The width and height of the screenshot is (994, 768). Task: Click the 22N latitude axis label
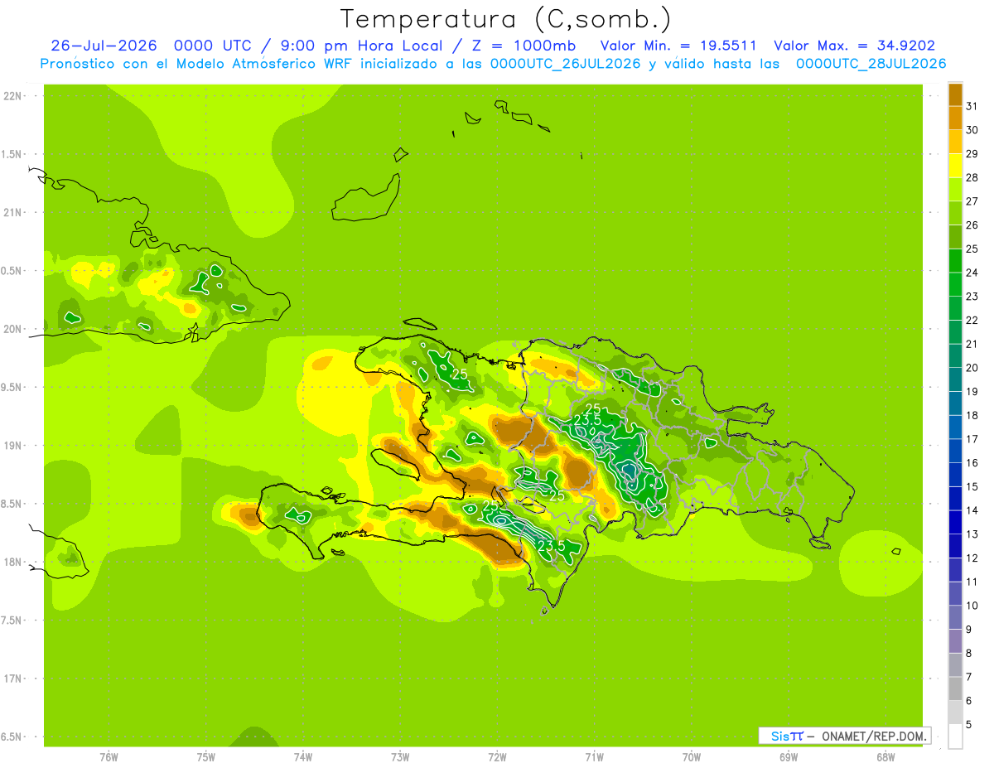pos(12,96)
